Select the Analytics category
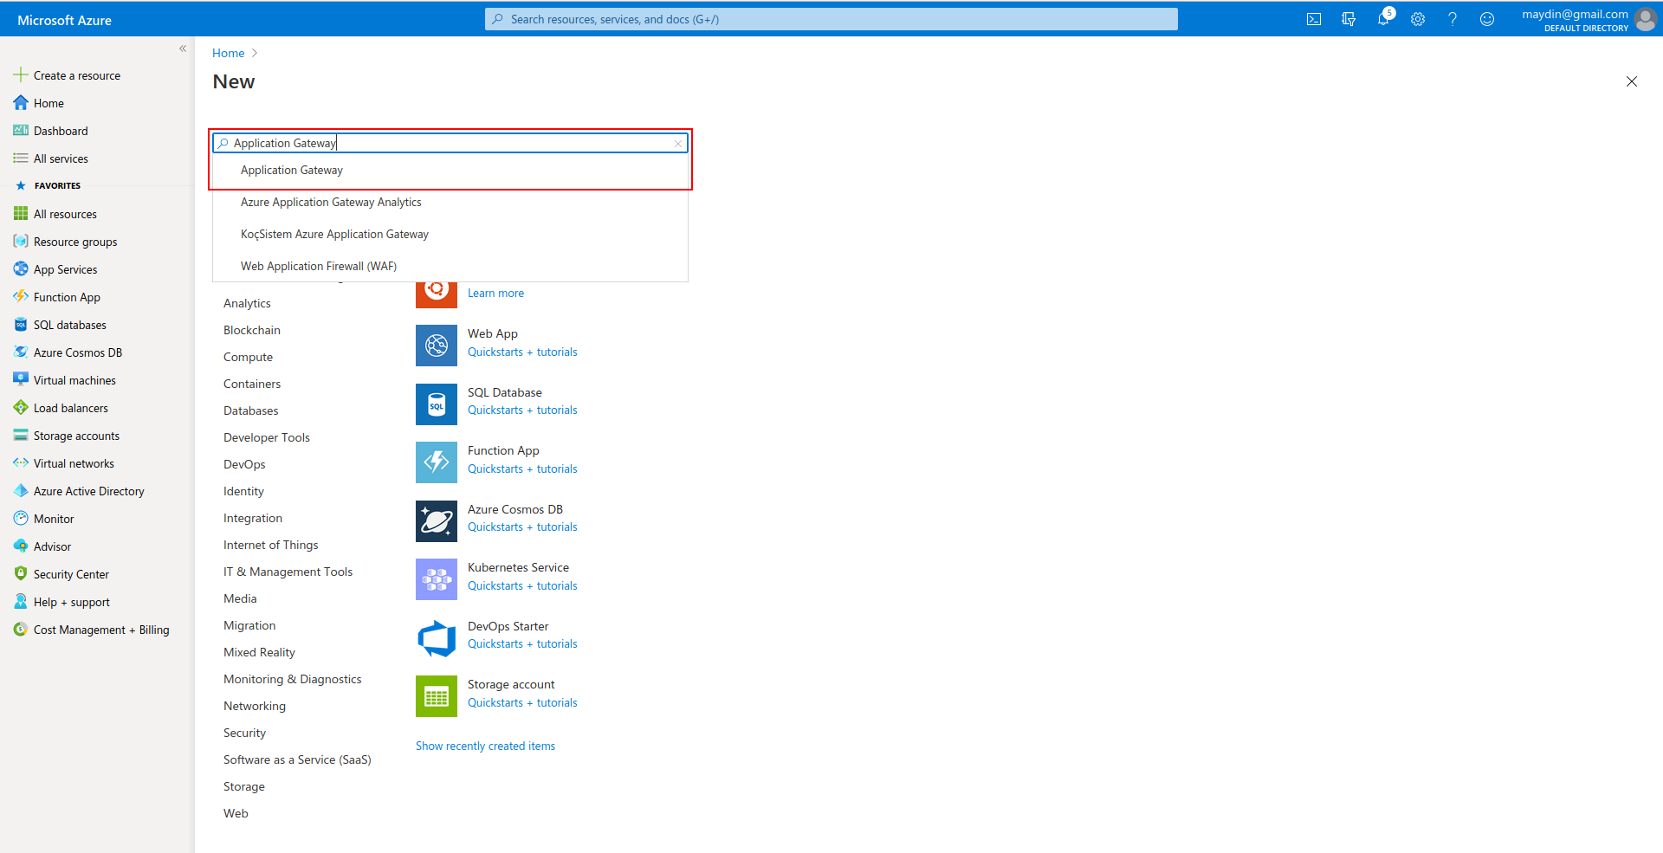The height and width of the screenshot is (853, 1663). tap(247, 304)
